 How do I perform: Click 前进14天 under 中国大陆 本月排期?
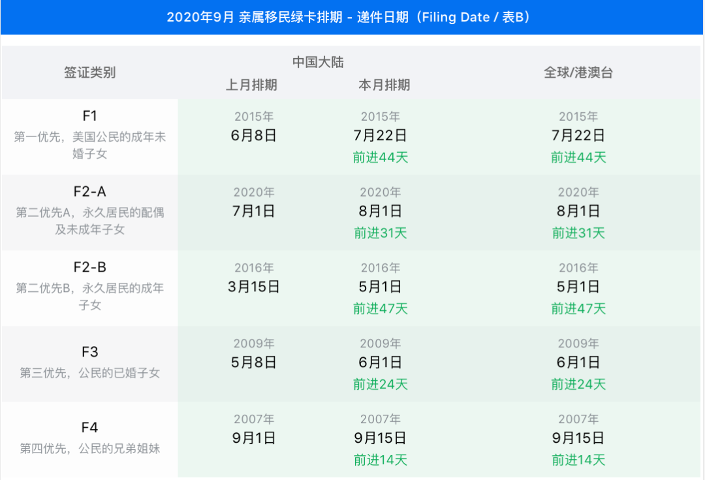(381, 460)
